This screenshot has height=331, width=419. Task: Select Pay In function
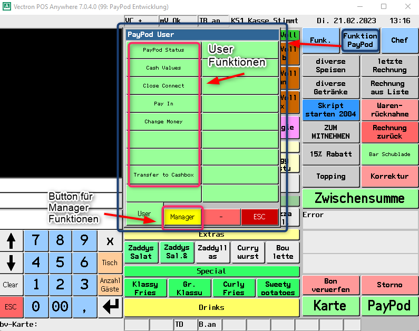point(163,104)
